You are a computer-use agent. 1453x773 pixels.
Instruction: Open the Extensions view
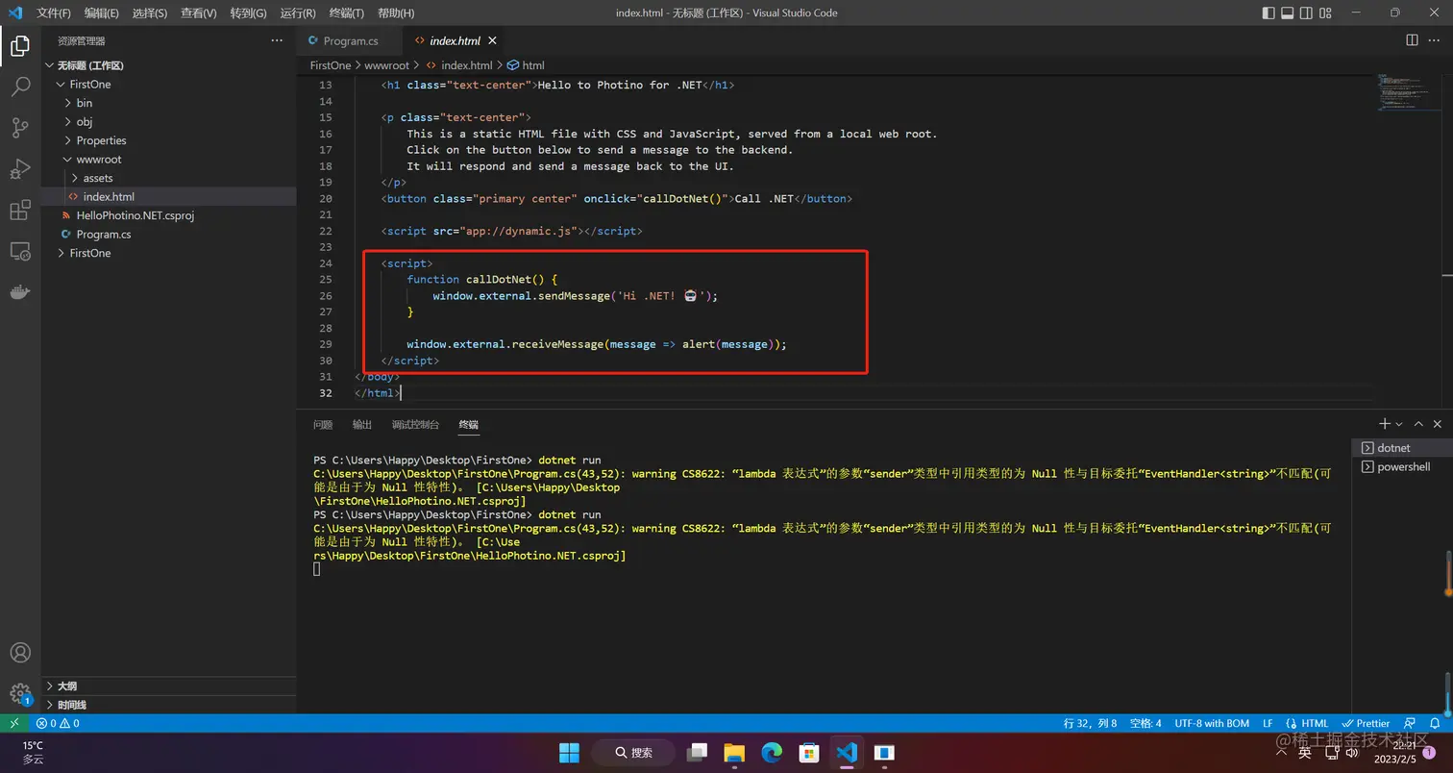(20, 211)
